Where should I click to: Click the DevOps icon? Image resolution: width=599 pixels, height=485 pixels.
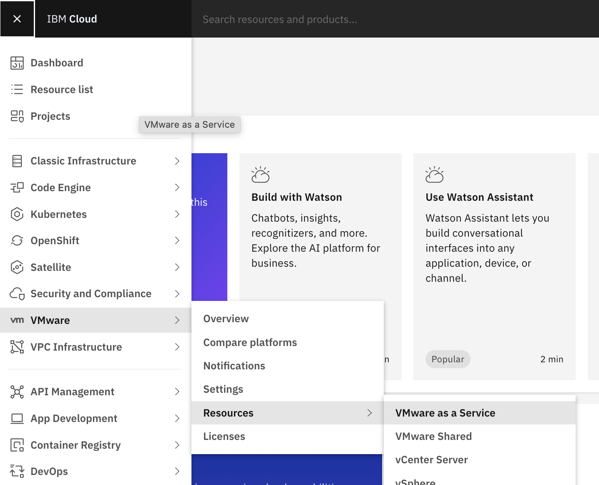point(17,471)
